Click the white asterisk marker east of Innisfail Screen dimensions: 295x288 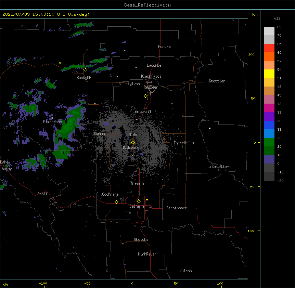tap(172, 104)
